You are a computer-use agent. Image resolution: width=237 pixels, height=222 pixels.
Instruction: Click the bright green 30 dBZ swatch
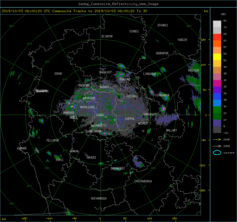(x=217, y=110)
